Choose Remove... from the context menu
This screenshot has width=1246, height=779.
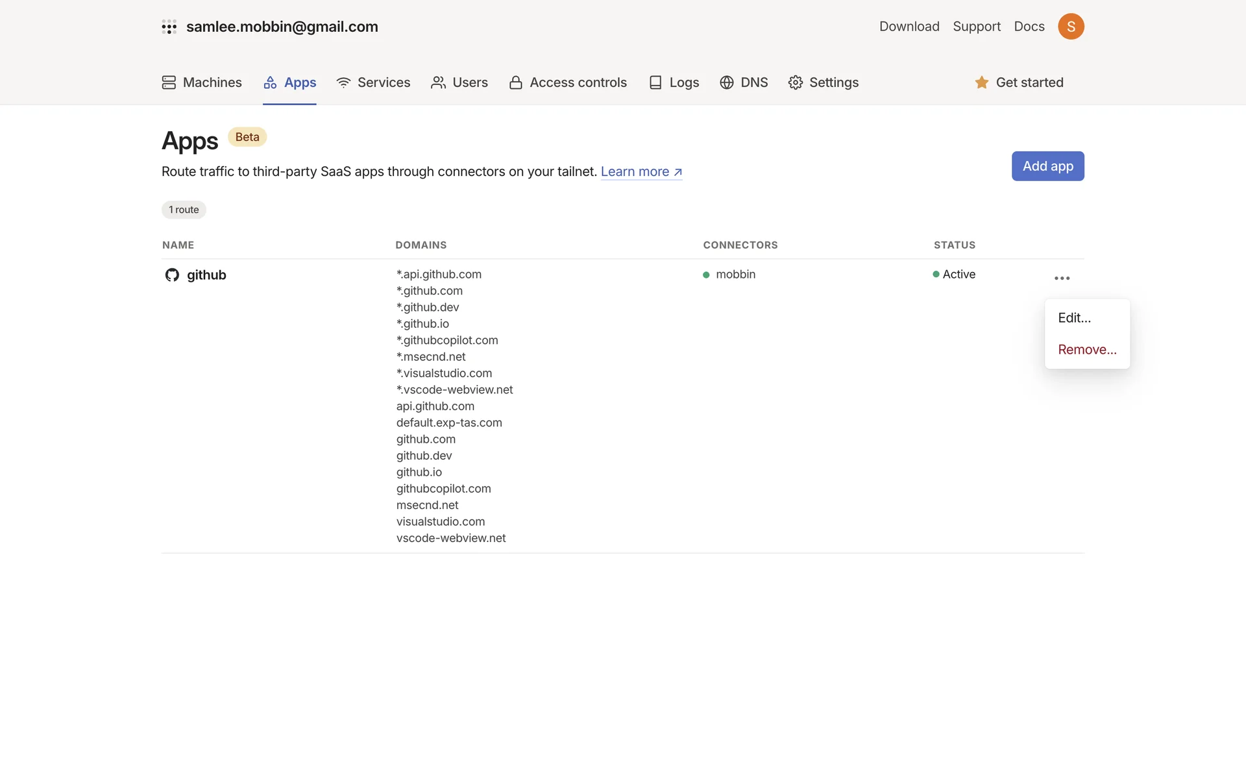coord(1087,350)
